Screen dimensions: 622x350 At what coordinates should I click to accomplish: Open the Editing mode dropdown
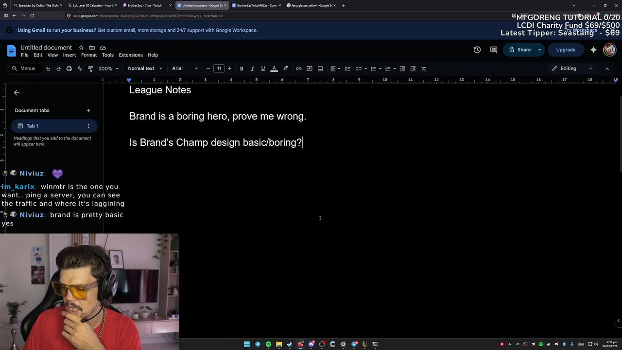(x=572, y=69)
